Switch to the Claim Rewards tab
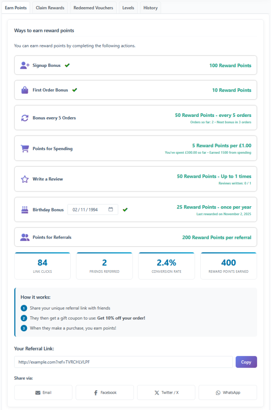The image size is (271, 410). (50, 7)
